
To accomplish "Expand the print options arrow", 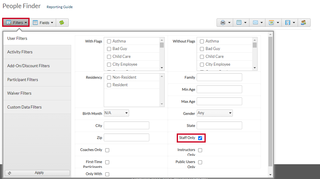I will 229,23.
